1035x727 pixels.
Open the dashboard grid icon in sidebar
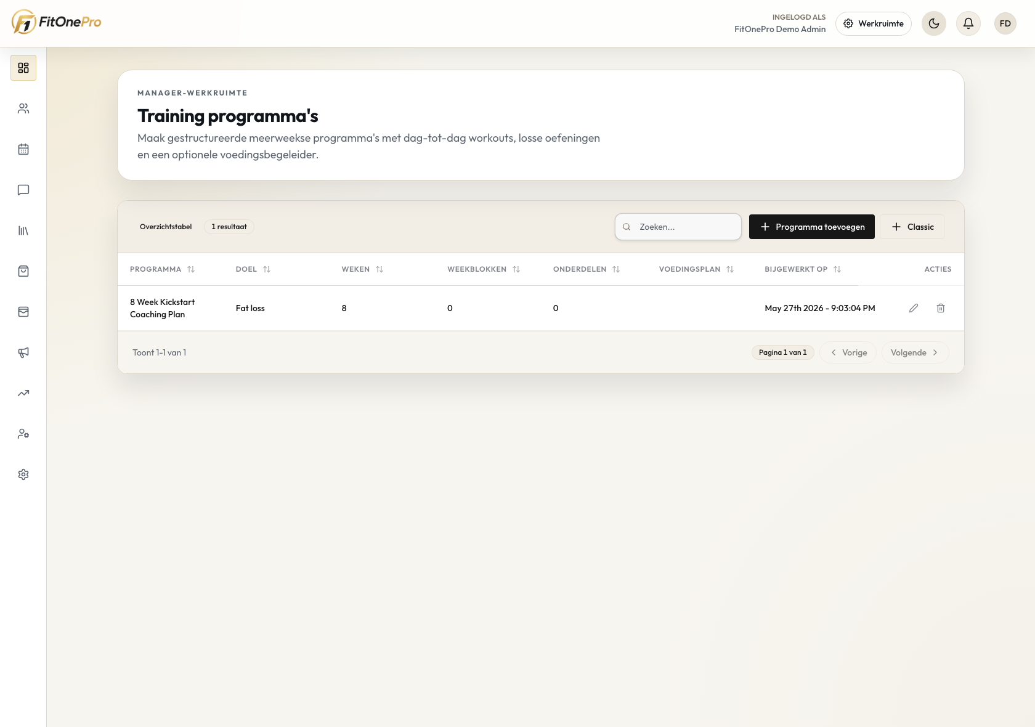pyautogui.click(x=23, y=68)
